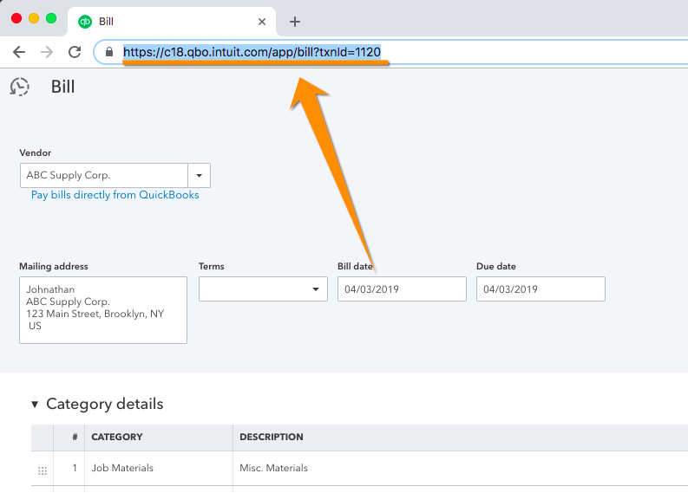Image resolution: width=688 pixels, height=493 pixels.
Task: Select the Job Materials category cell
Action: (x=159, y=468)
